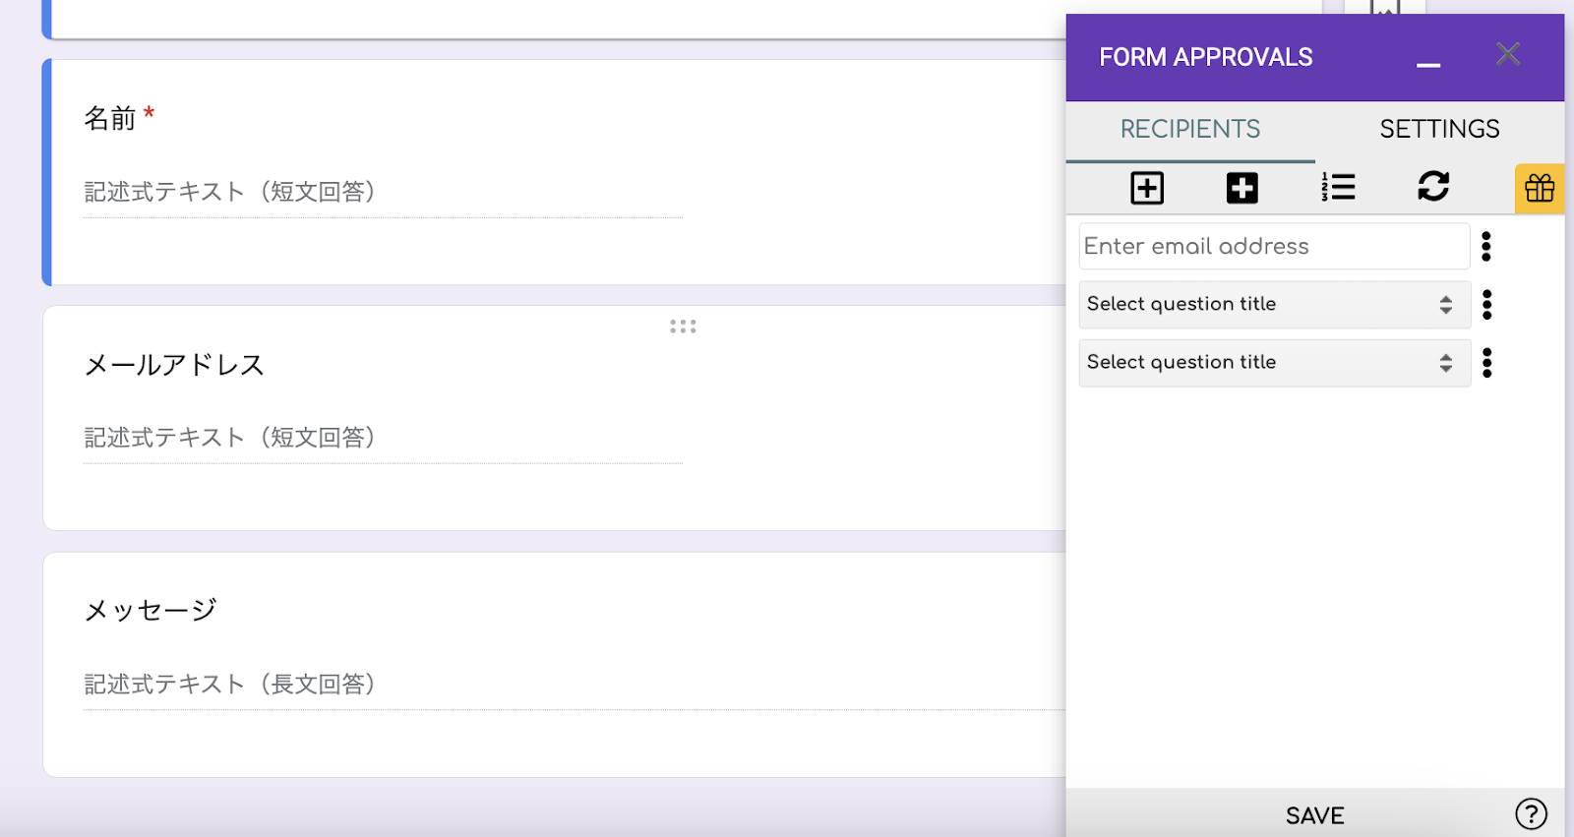This screenshot has width=1574, height=837.
Task: Open the help question mark icon
Action: [1531, 814]
